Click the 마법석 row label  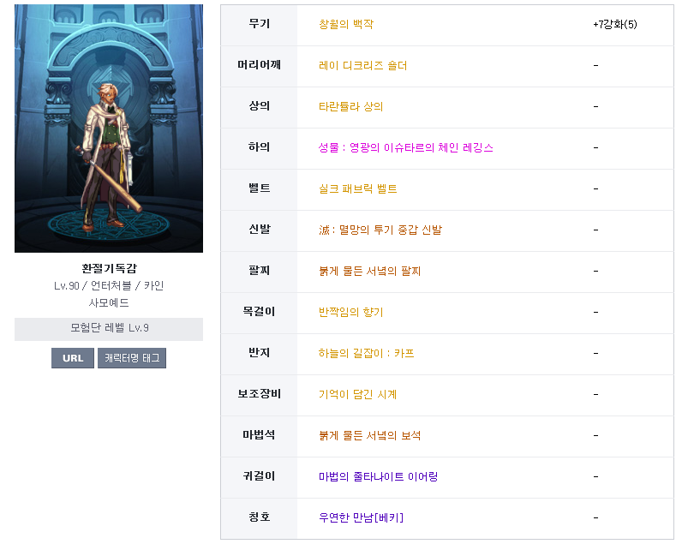[x=260, y=435]
